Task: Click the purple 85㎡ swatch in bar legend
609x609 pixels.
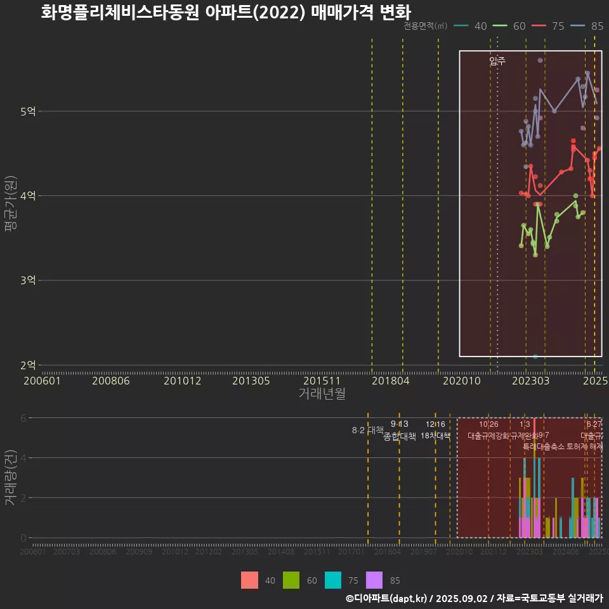Action: [374, 580]
